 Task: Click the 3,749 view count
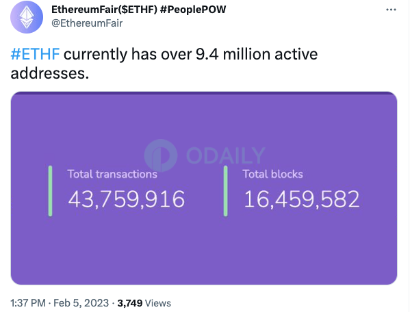tap(130, 303)
